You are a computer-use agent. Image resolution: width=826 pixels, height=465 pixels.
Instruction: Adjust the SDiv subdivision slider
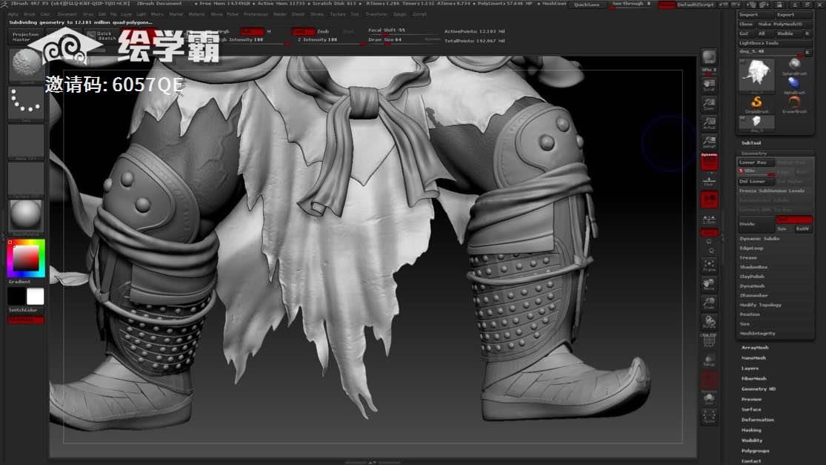click(756, 171)
